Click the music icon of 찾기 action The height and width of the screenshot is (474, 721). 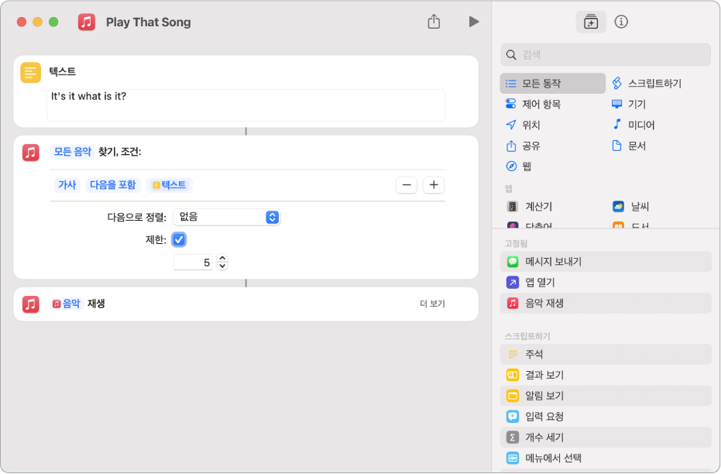31,152
